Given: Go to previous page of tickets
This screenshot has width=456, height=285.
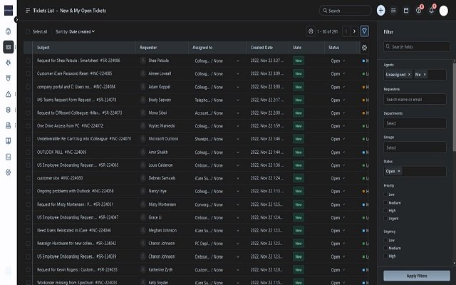Looking at the screenshot, I should pos(346,31).
